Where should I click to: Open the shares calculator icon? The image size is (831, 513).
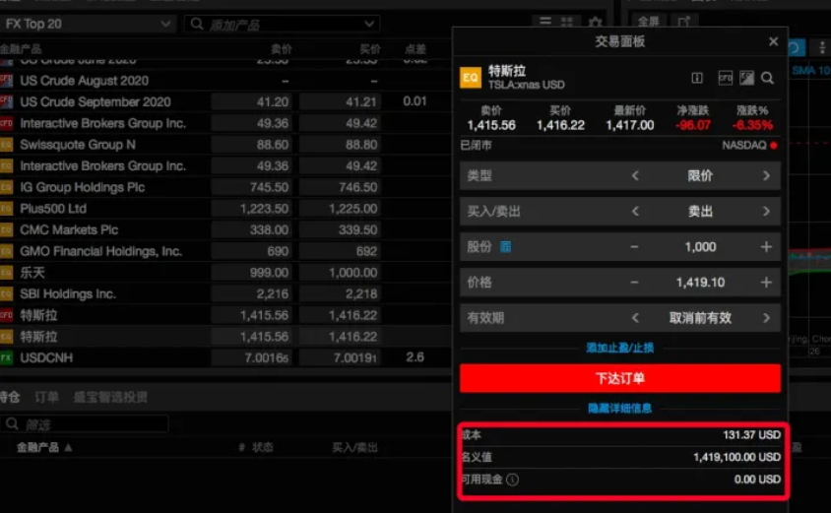(x=506, y=247)
